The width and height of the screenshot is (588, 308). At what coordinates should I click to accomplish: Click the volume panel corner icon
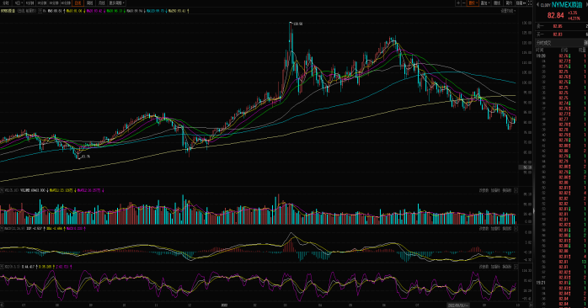pos(2,191)
